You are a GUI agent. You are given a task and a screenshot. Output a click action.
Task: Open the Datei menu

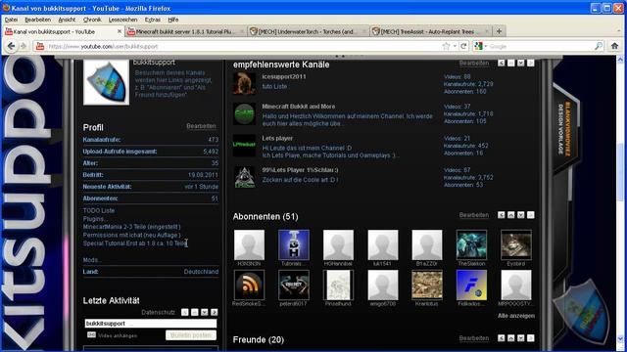click(11, 20)
